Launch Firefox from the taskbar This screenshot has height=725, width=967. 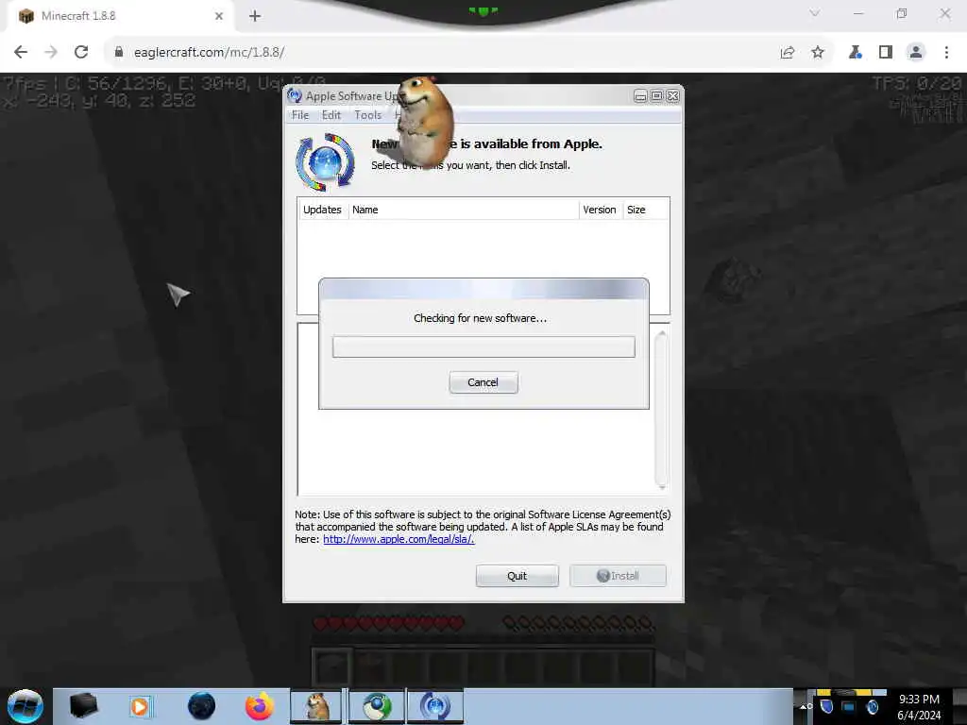(259, 706)
